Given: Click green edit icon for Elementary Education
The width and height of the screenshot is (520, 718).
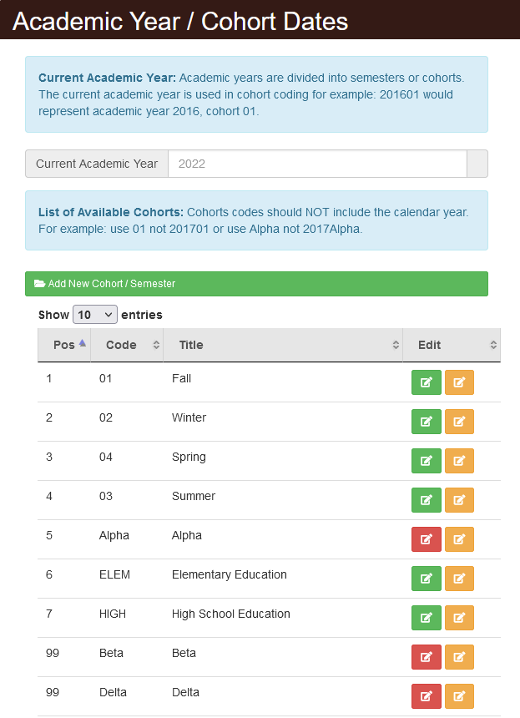Looking at the screenshot, I should pyautogui.click(x=427, y=579).
